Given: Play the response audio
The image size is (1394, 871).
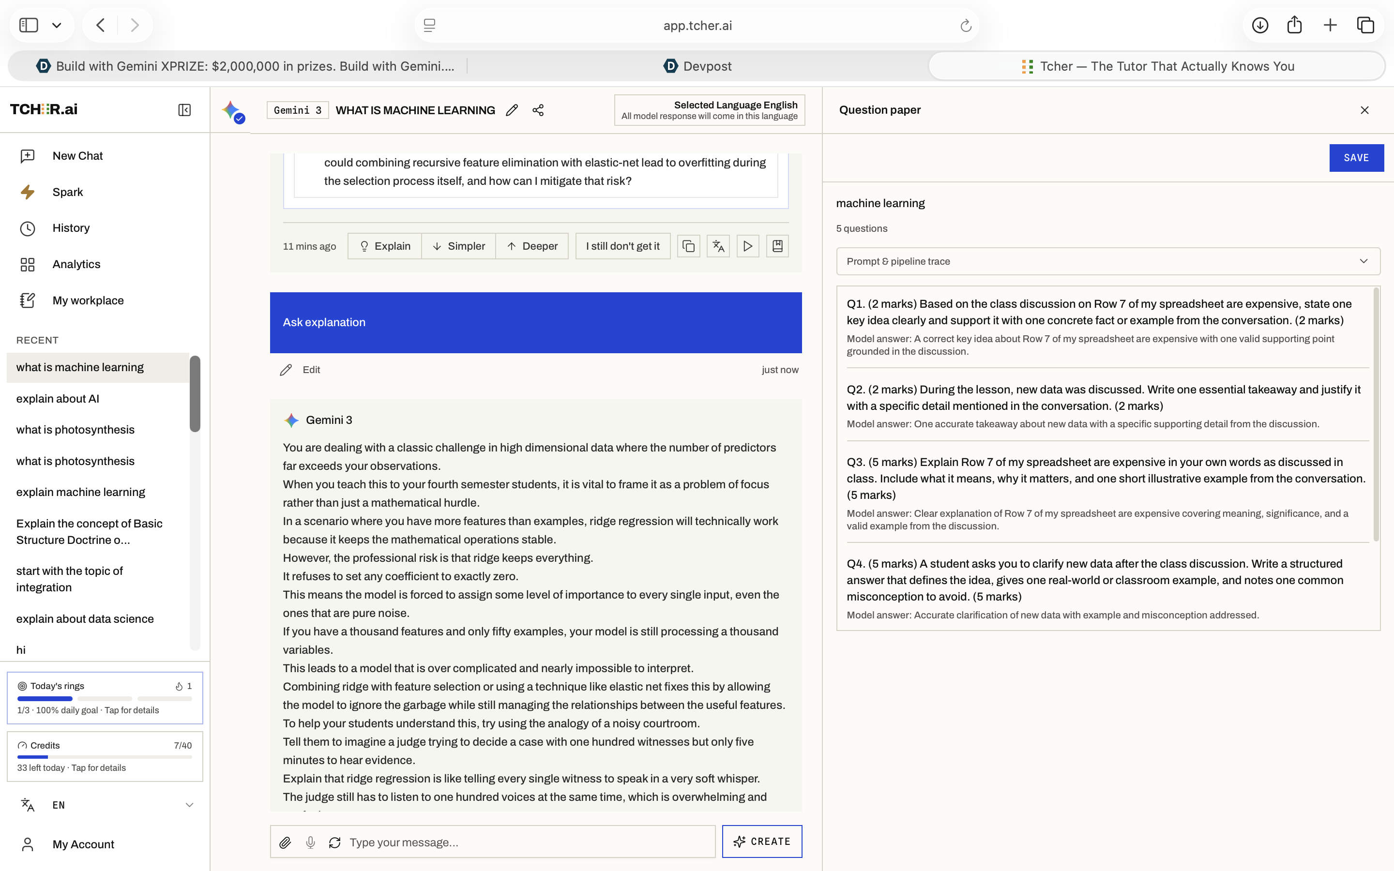Looking at the screenshot, I should (x=747, y=246).
